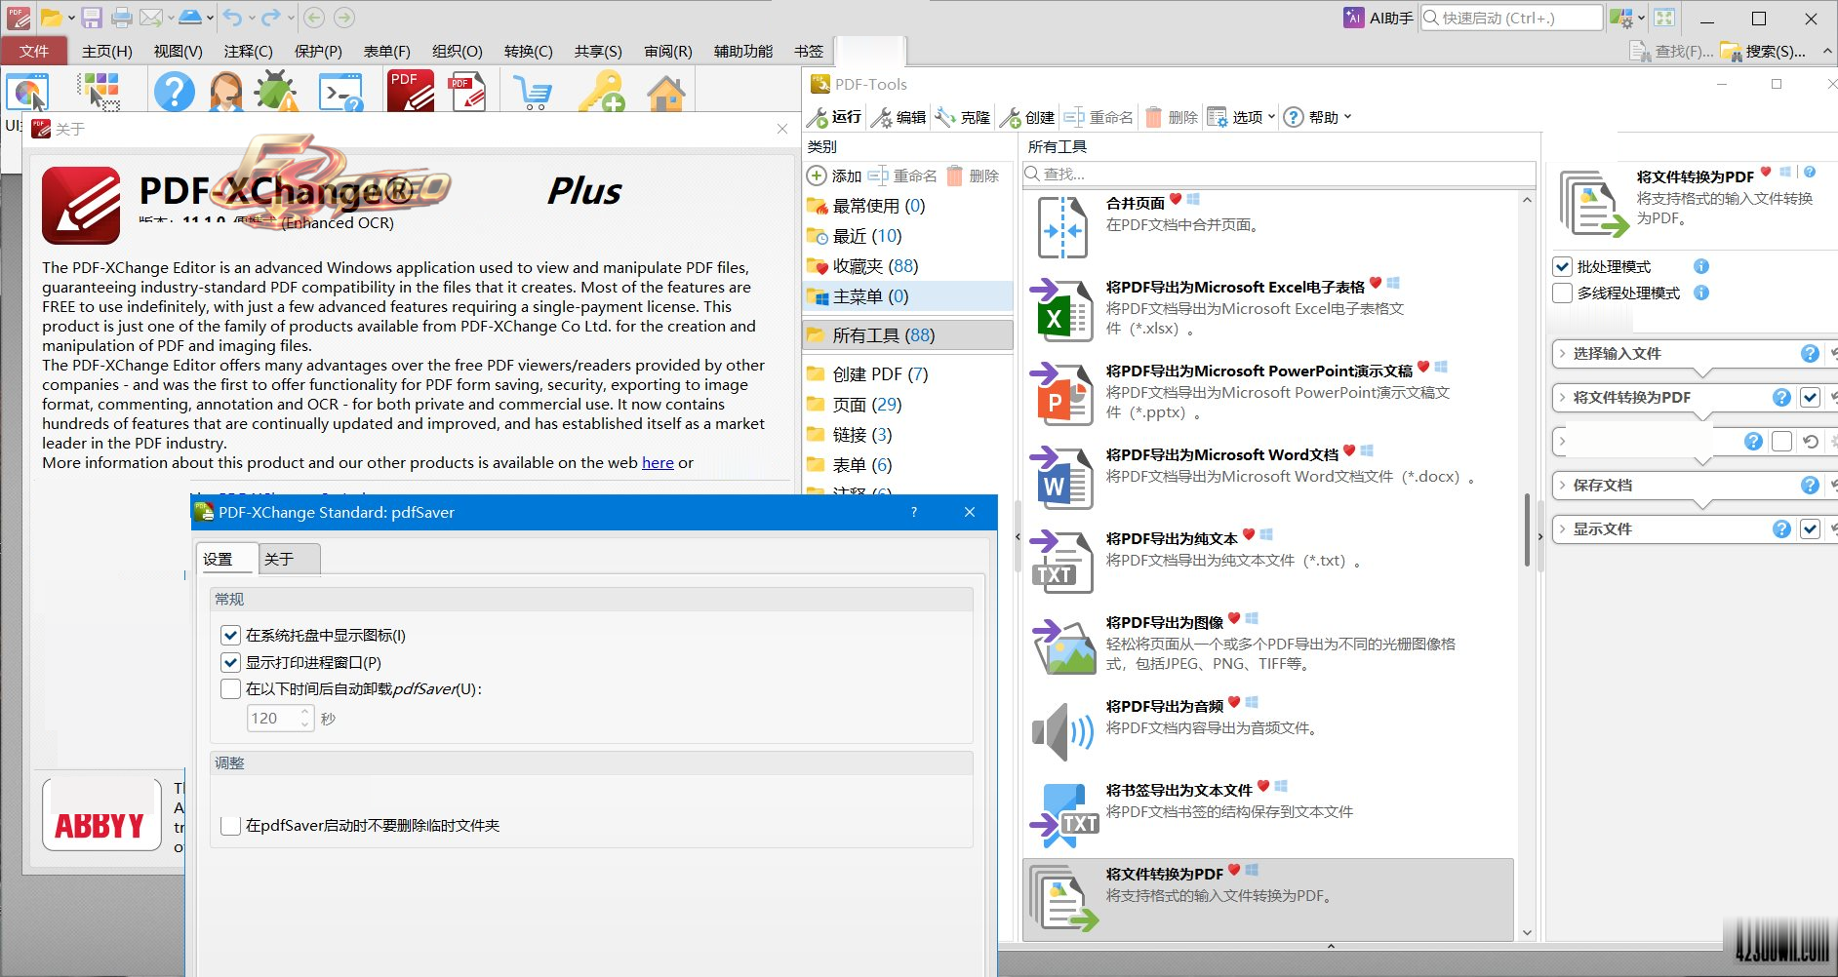Screen dimensions: 1838x977
Task: Select the export to Excel tool icon
Action: (1061, 311)
